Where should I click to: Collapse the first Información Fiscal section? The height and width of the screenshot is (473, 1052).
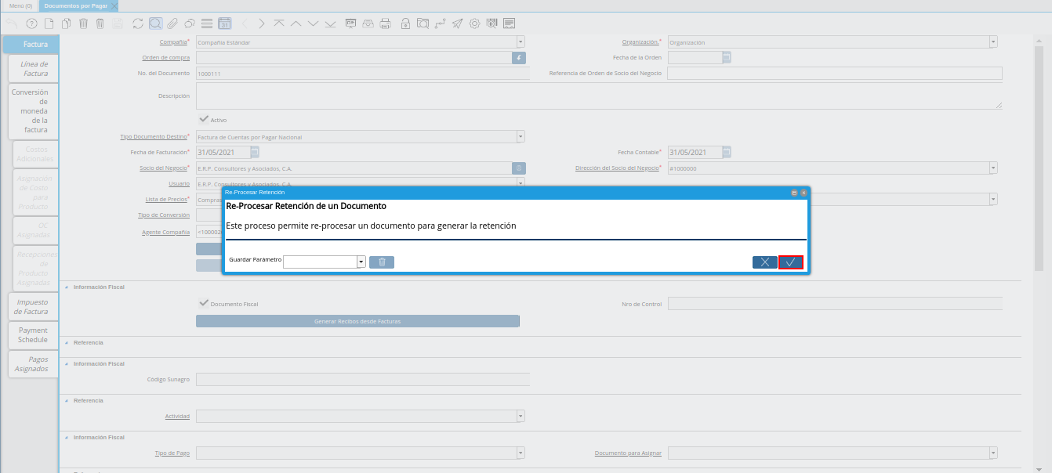point(66,287)
